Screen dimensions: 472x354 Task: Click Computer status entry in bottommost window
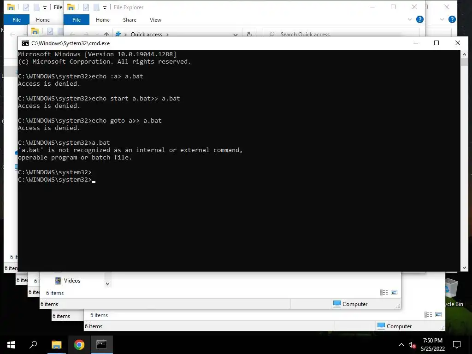pyautogui.click(x=395, y=326)
